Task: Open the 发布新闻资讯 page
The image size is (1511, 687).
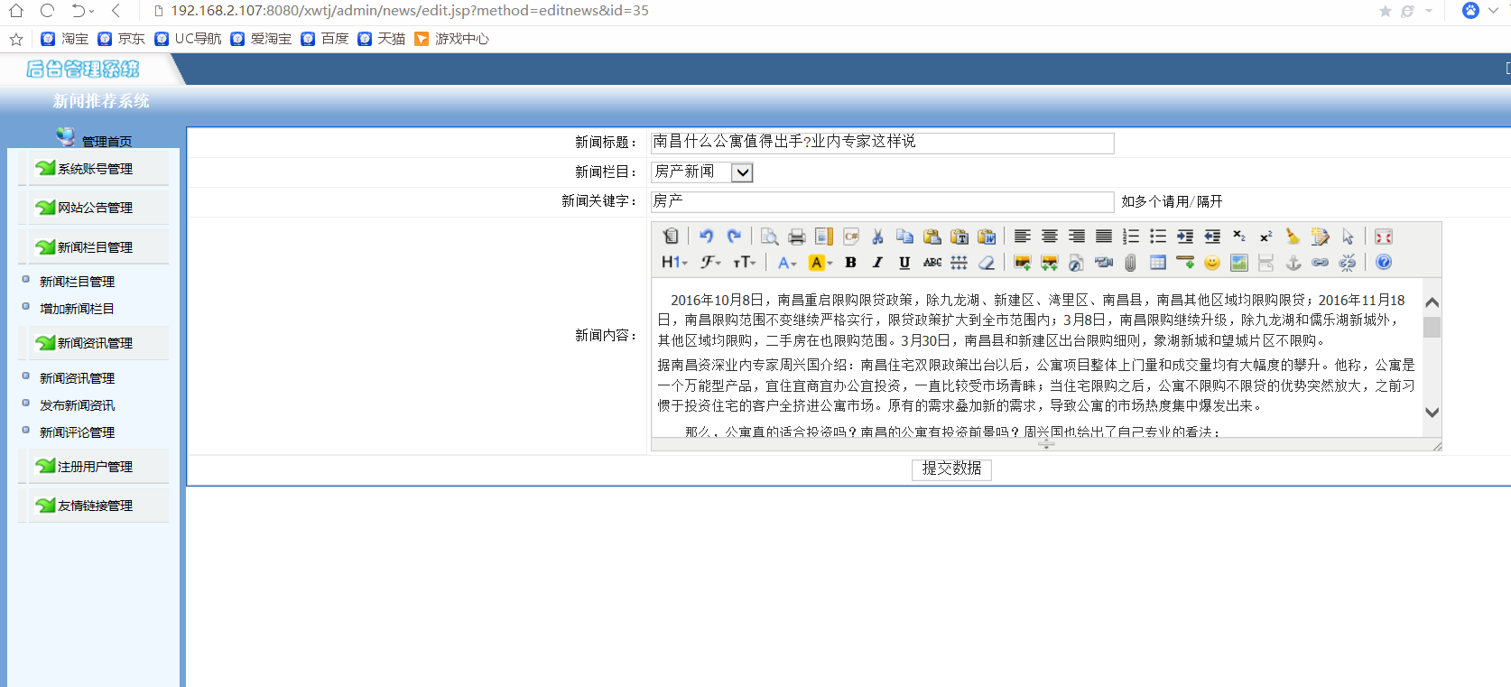Action: [77, 405]
